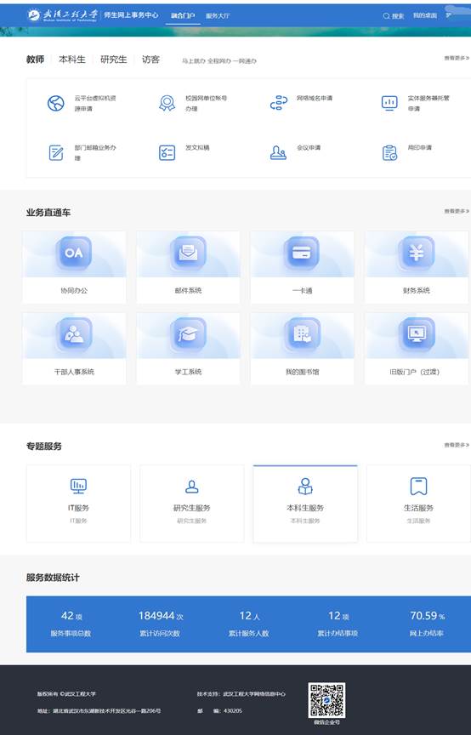Open the IT服务 topic card
The height and width of the screenshot is (735, 471).
[78, 504]
